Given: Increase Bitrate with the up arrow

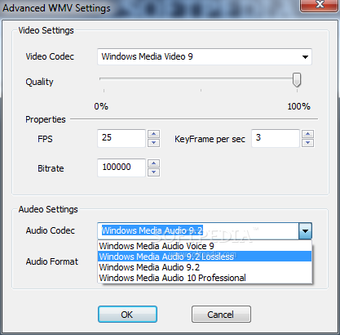Looking at the screenshot, I should pos(154,163).
